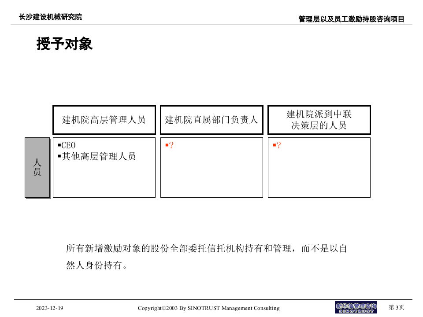Screen dimensions: 423x317
Task: Expand the content area containing CEO
Action: (x=104, y=167)
